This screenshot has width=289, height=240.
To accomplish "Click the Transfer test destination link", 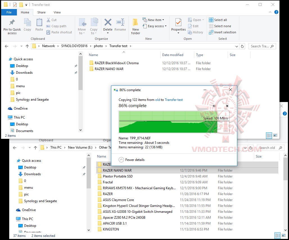I will pyautogui.click(x=174, y=100).
